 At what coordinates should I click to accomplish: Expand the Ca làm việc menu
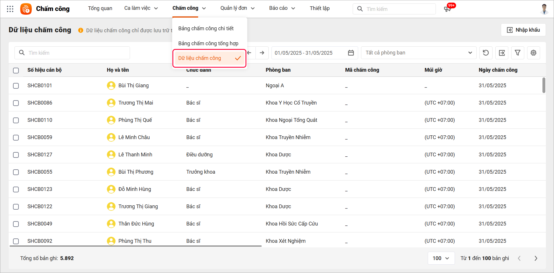(141, 8)
